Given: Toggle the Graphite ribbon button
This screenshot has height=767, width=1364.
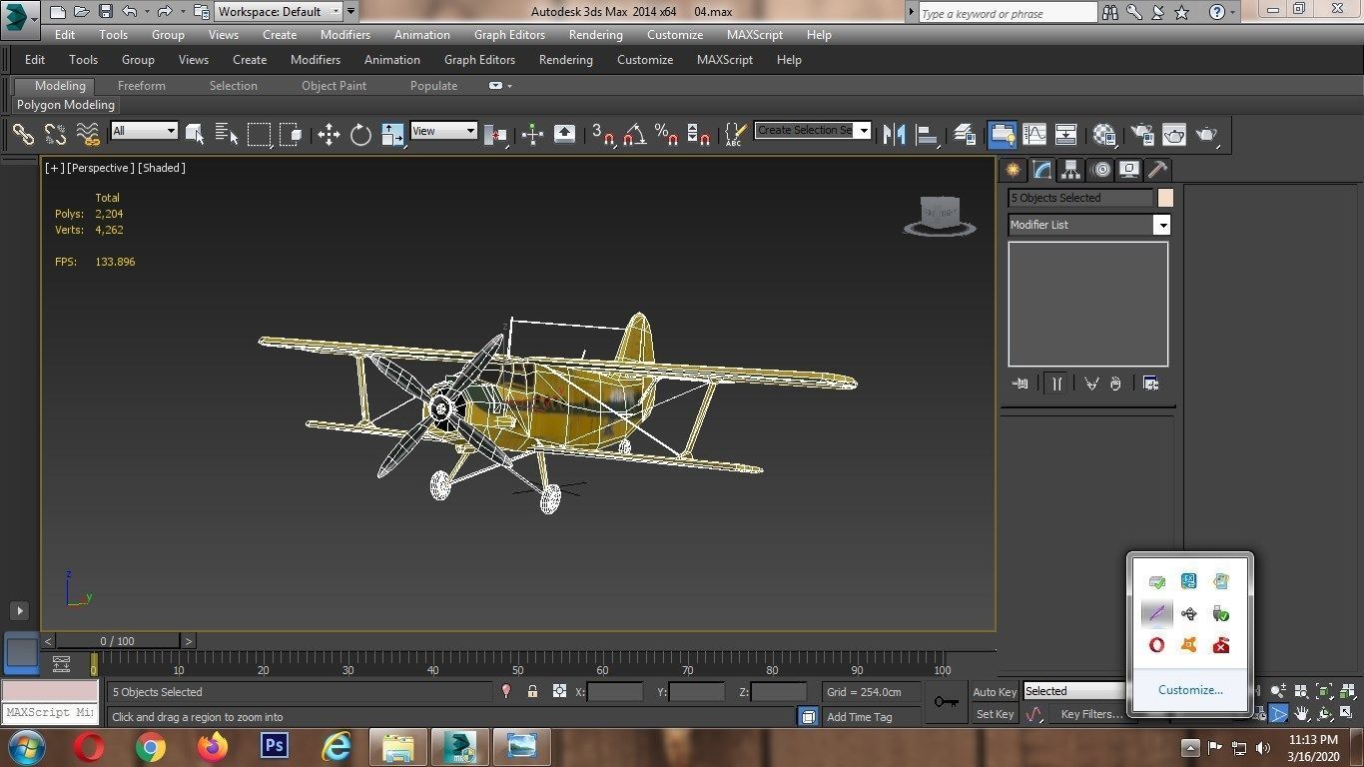Looking at the screenshot, I should 1002,134.
